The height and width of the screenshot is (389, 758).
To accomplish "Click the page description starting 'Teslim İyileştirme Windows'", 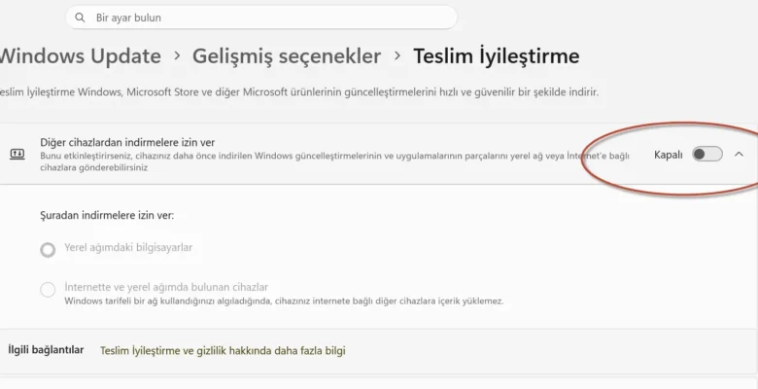I will click(x=299, y=92).
